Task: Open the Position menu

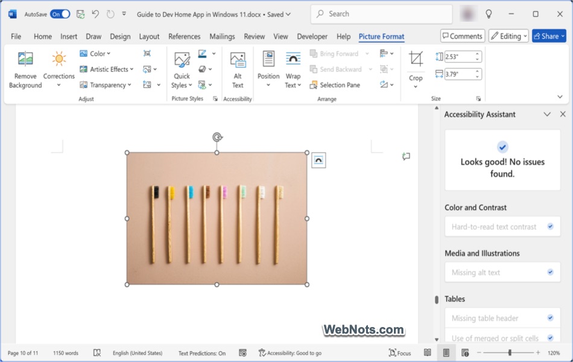Action: (268, 70)
